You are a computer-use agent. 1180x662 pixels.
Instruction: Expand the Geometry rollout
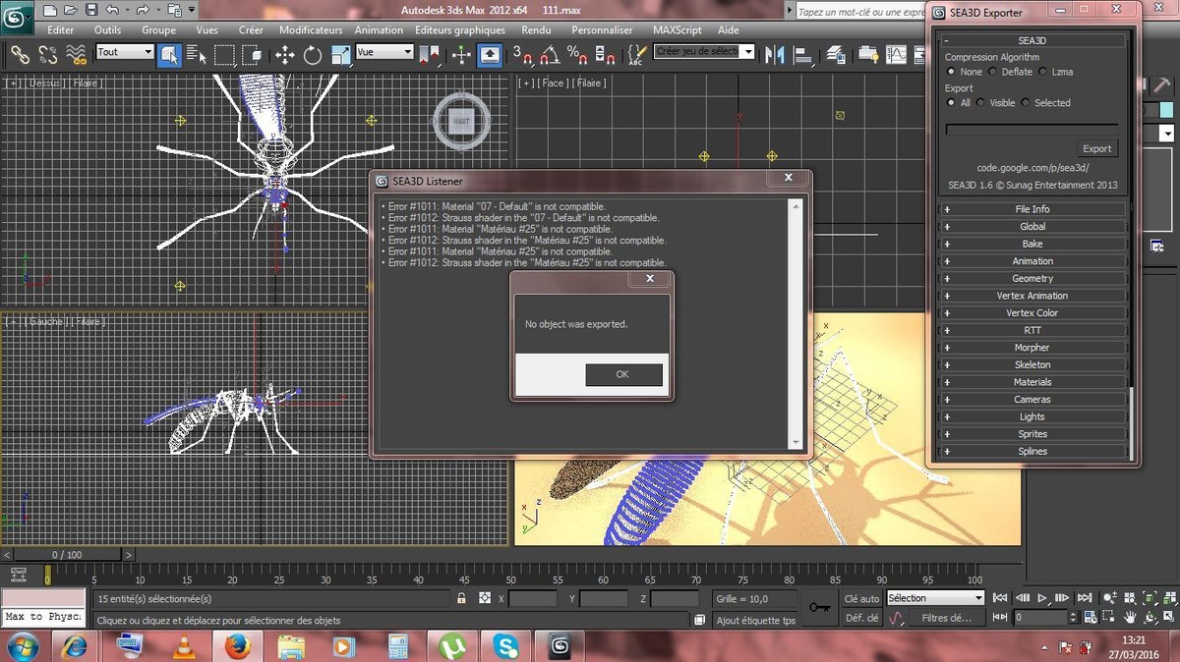pos(1032,279)
